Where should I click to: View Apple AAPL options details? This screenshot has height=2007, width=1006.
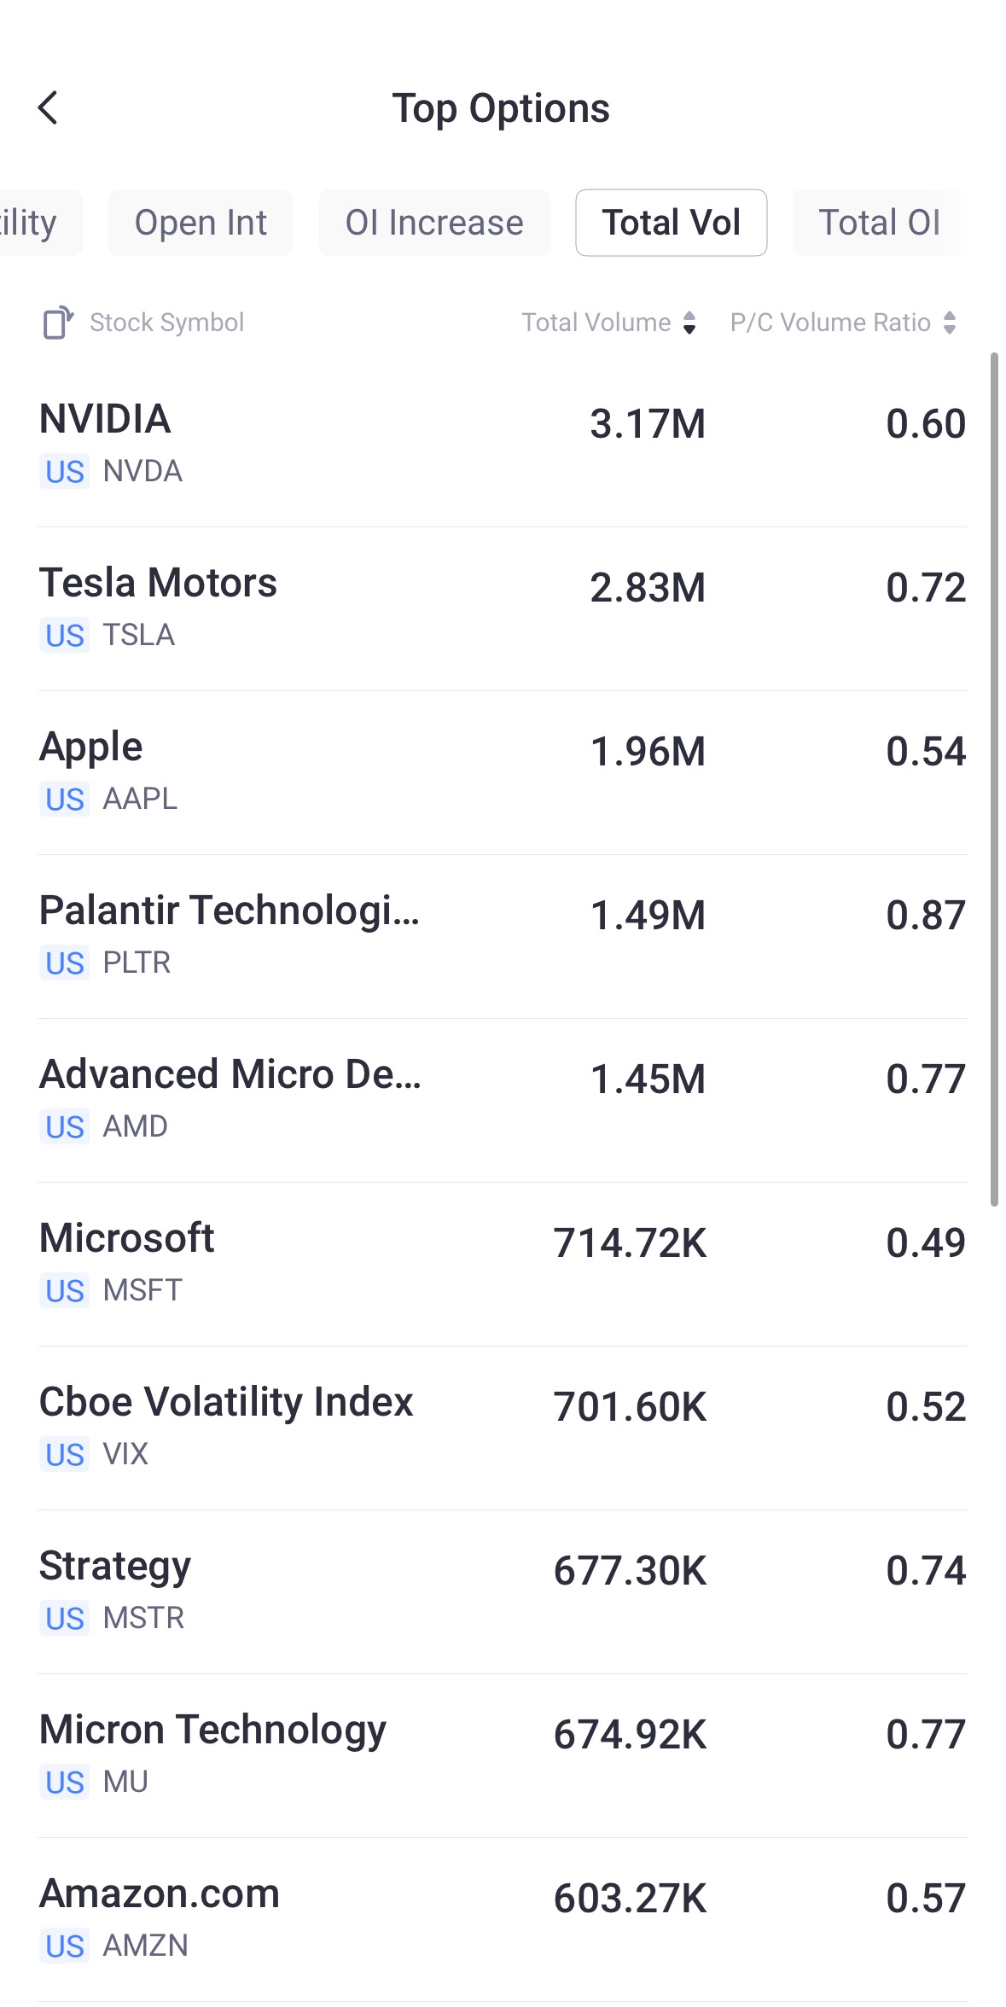tap(503, 771)
